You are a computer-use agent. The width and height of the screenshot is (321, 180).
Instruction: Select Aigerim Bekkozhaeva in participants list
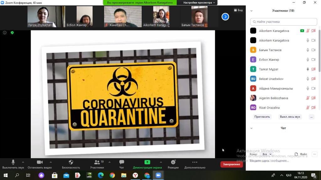click(x=283, y=98)
